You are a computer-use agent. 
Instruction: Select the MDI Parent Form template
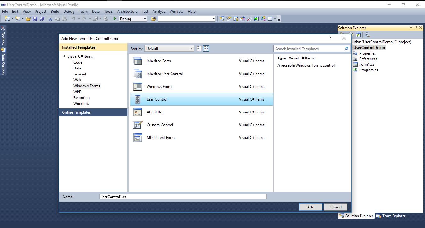pos(201,138)
